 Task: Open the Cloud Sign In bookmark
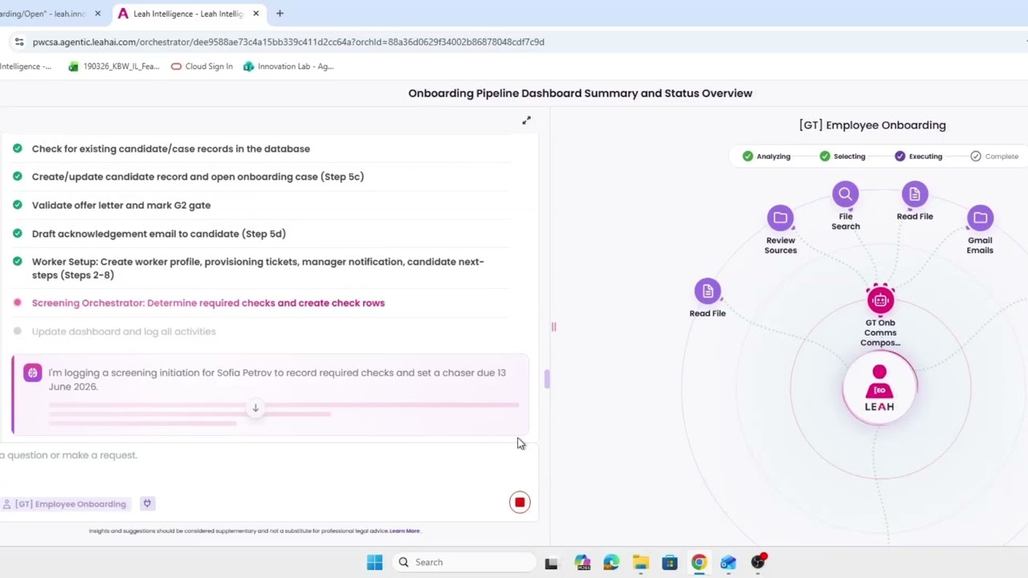(202, 67)
